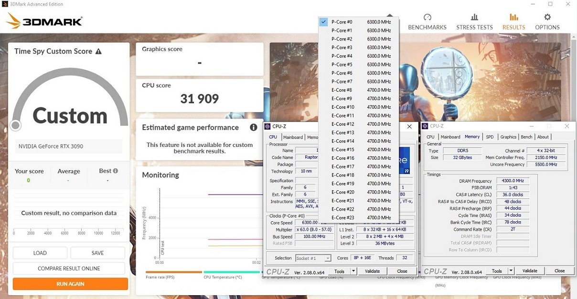Click the CAS# Latency value 36.0 clocks
This screenshot has height=299, width=577.
(x=513, y=195)
